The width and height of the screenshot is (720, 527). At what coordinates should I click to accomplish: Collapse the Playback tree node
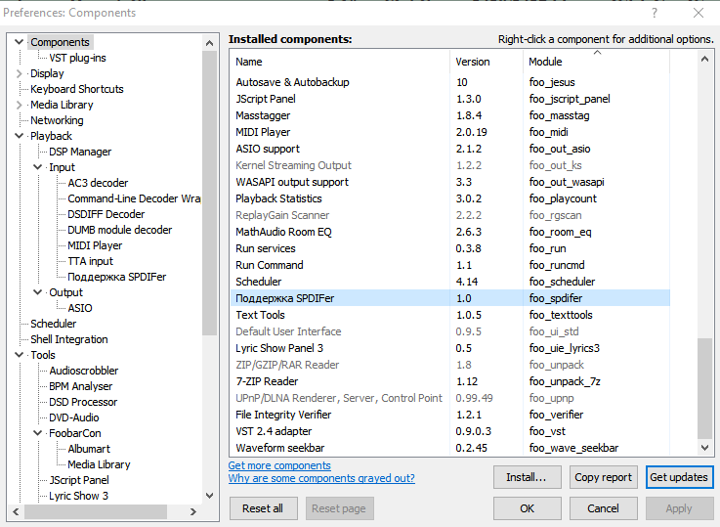click(20, 136)
